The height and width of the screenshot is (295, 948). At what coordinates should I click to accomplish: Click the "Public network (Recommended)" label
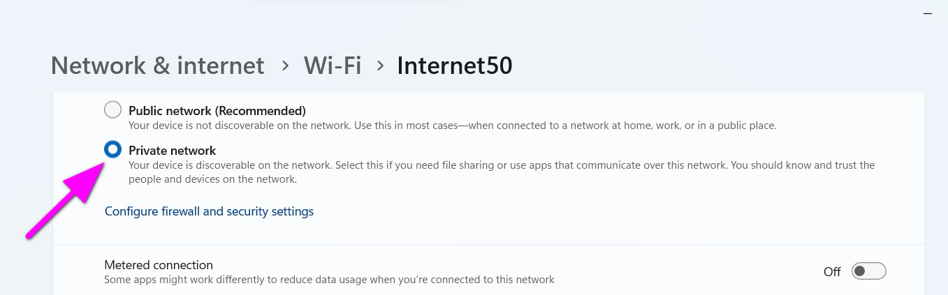[217, 110]
